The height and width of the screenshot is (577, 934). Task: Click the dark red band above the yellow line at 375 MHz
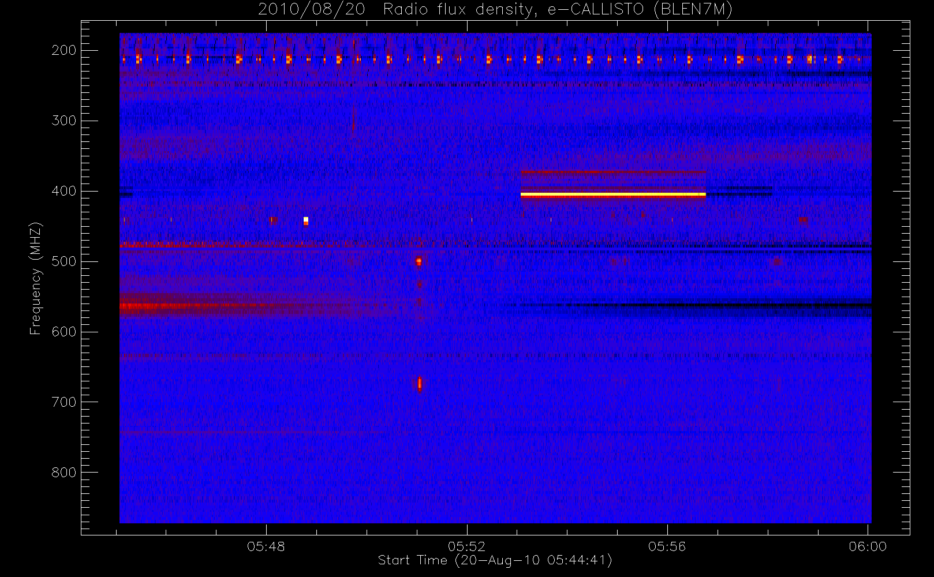tap(613, 172)
